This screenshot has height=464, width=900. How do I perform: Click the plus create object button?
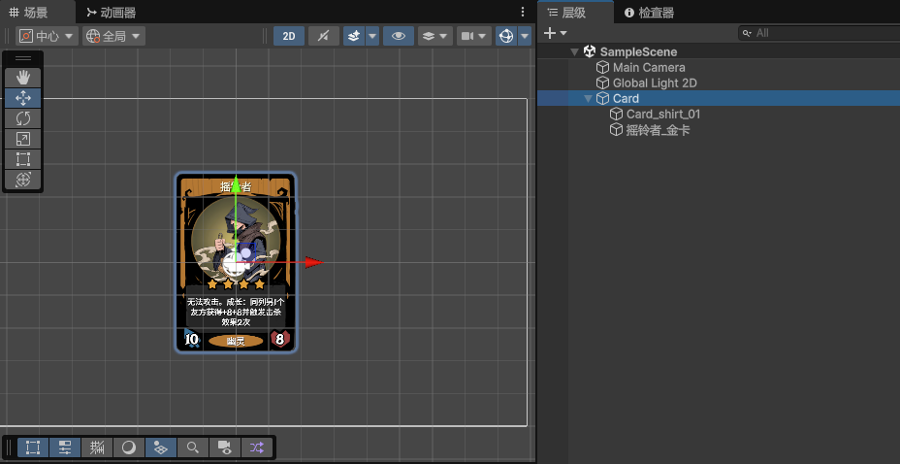[x=549, y=33]
